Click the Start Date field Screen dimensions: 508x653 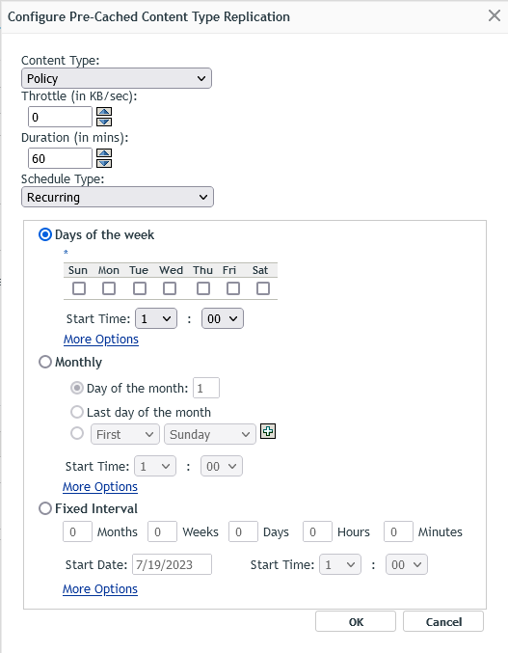click(x=173, y=564)
